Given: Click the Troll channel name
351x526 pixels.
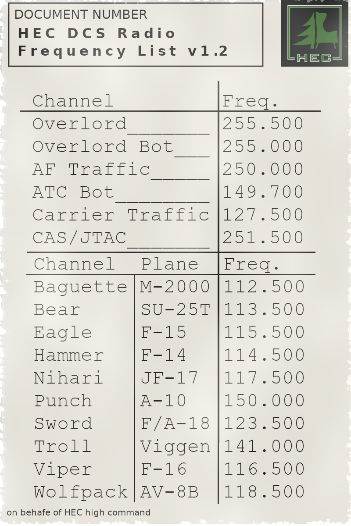Looking at the screenshot, I should [63, 447].
